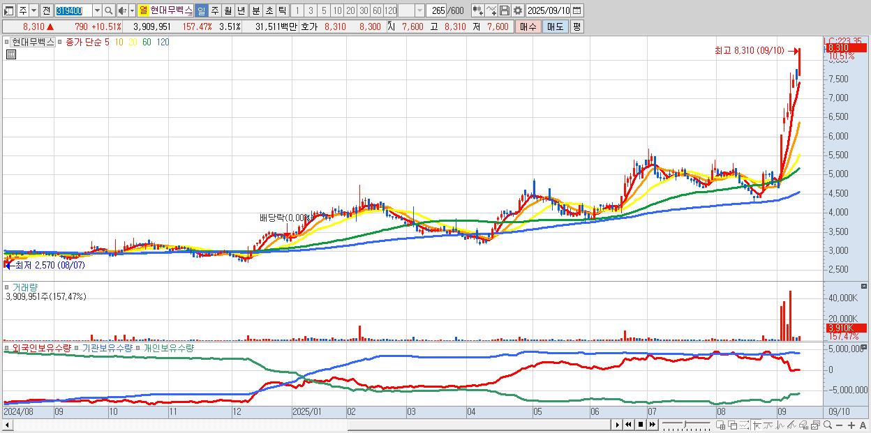Click the plus zoom-in icon at bottom right
This screenshot has width=871, height=433.
pos(851,425)
